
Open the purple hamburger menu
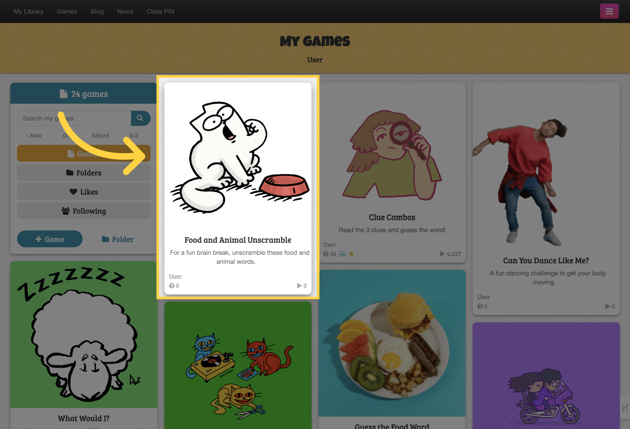tap(609, 11)
